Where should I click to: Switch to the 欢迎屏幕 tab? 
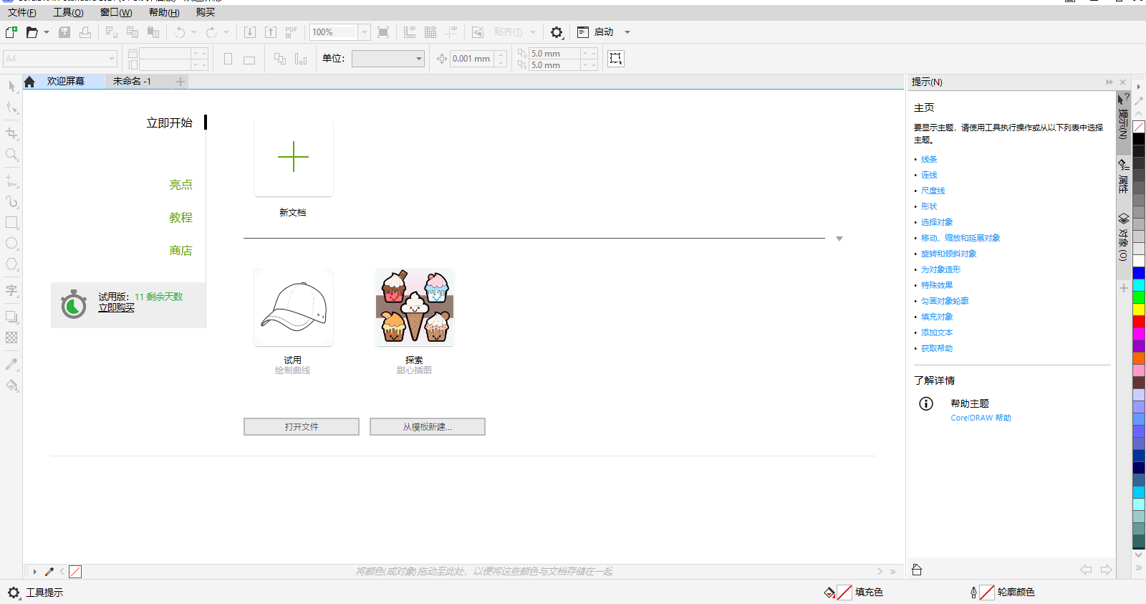[x=66, y=82]
